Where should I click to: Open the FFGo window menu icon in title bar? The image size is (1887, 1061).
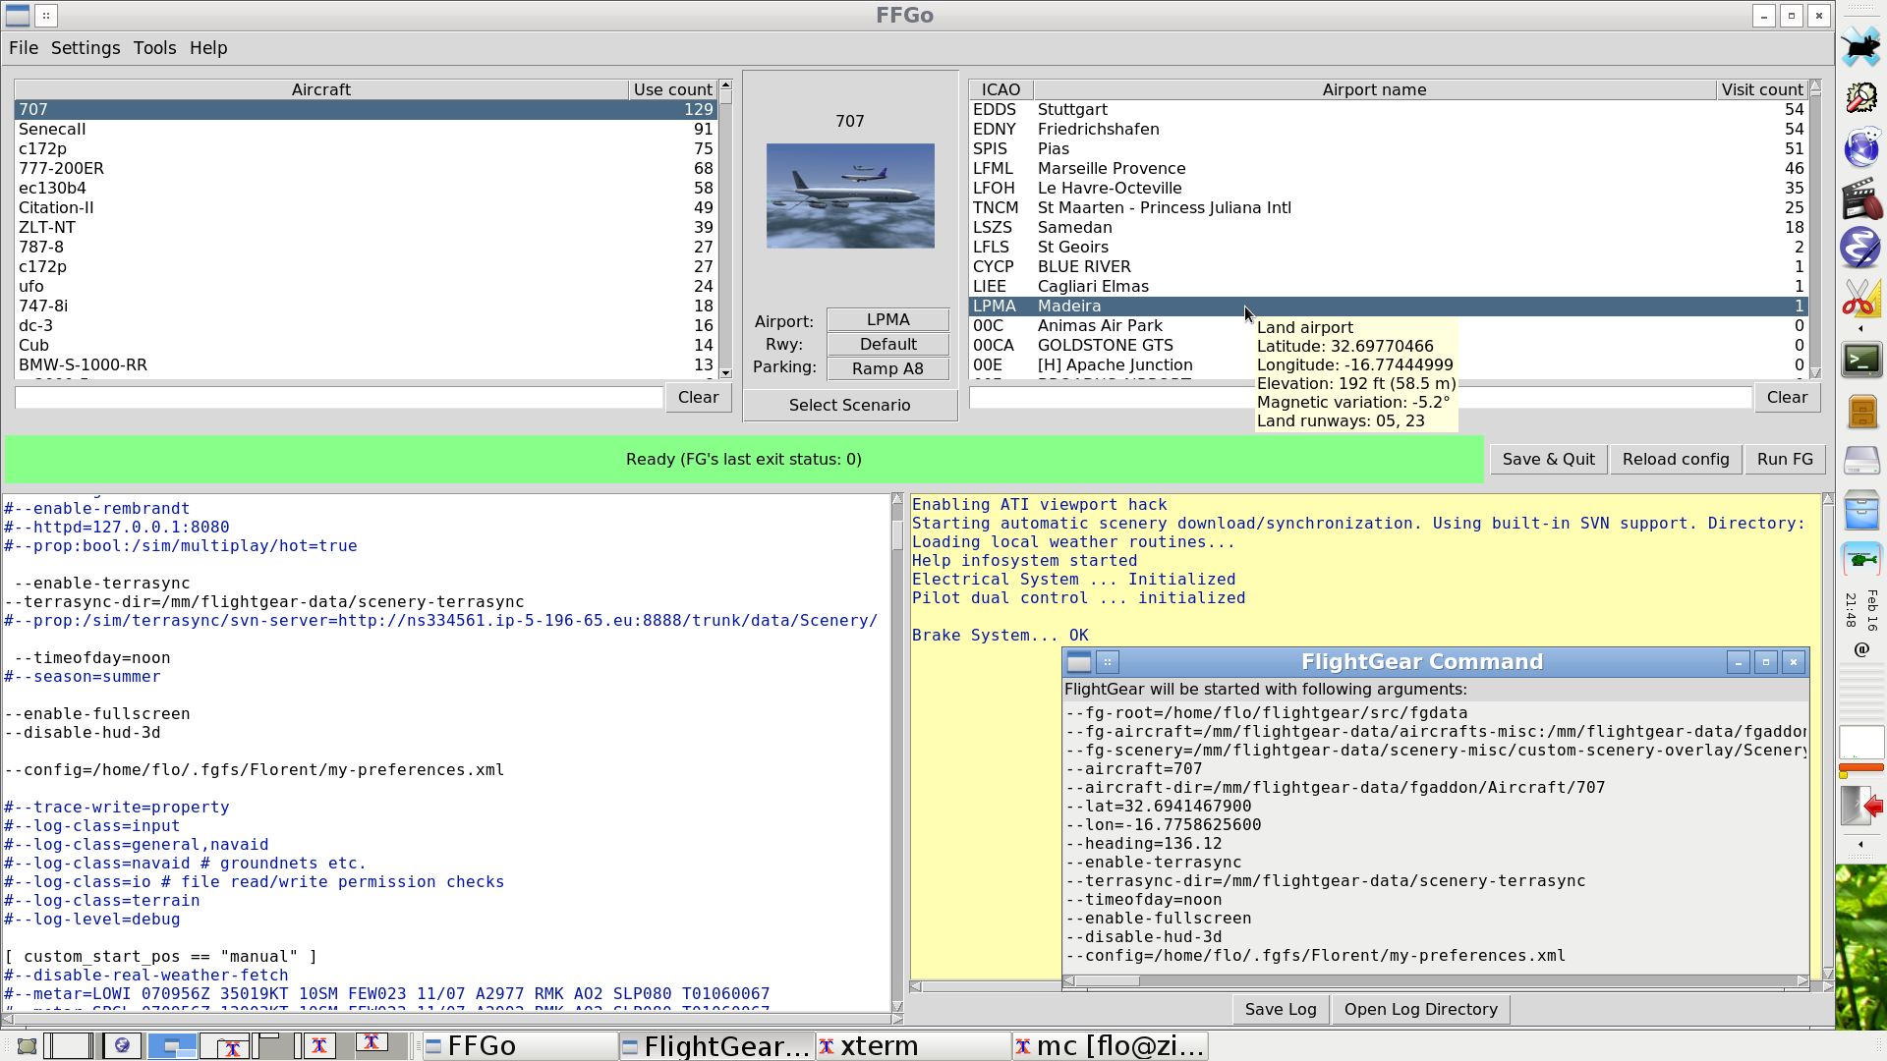18,15
